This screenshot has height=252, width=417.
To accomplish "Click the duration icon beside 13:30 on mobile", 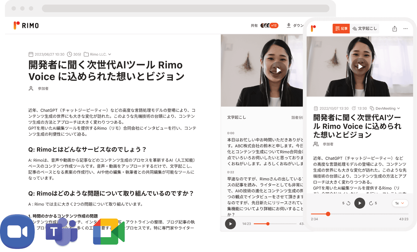I will pyautogui.click(x=354, y=108).
